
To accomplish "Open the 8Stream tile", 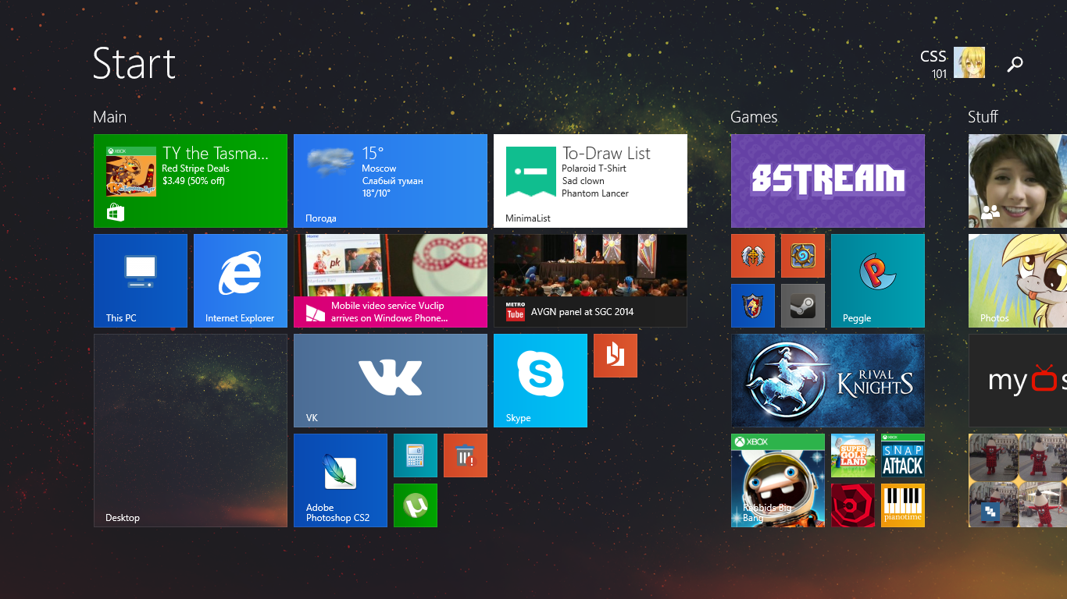I will [x=828, y=181].
